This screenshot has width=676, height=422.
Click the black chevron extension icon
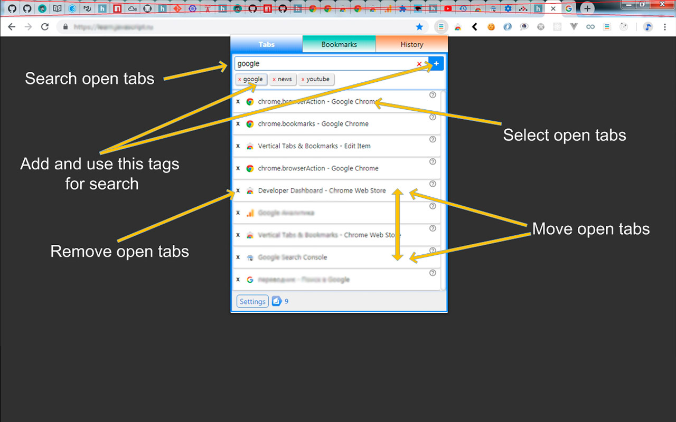474,26
